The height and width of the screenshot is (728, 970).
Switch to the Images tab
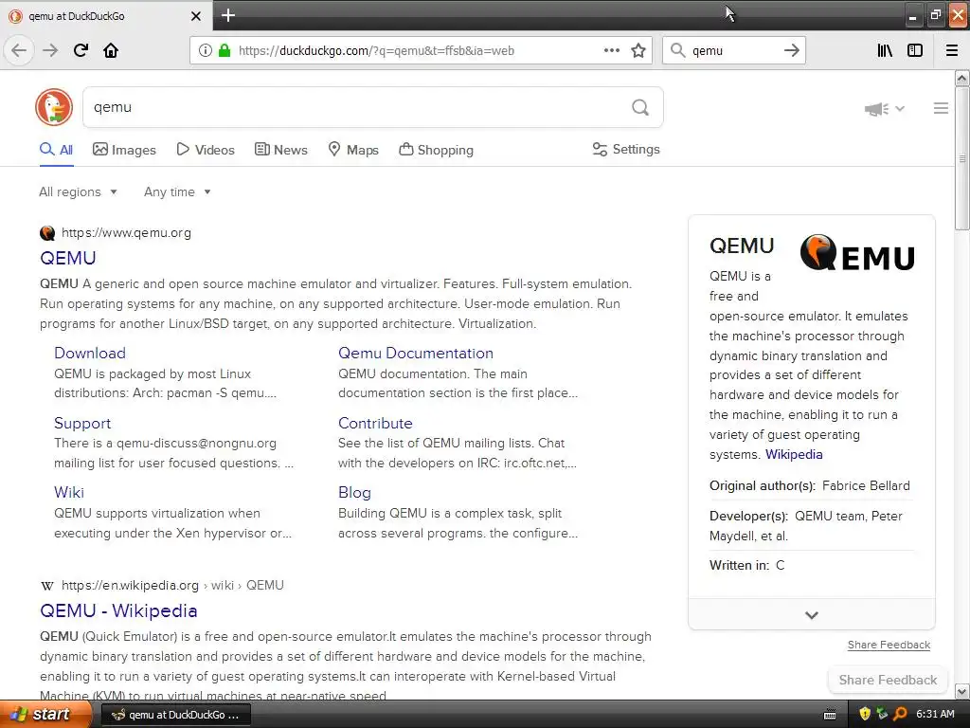click(124, 150)
